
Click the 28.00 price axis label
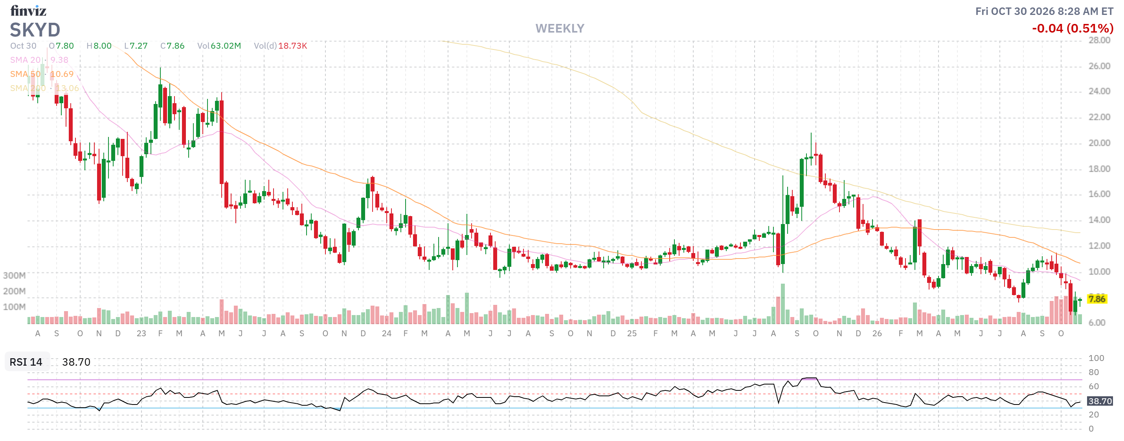click(1099, 40)
